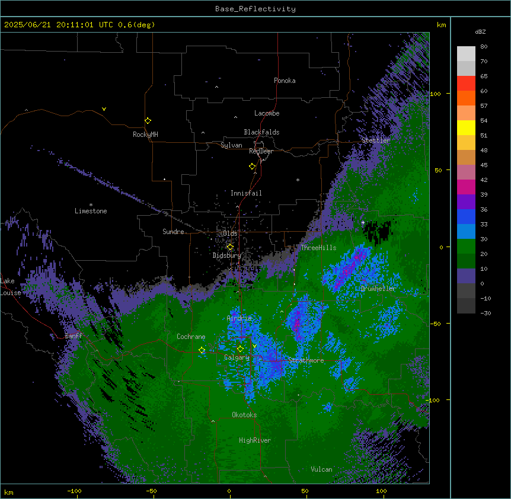Click the asterisk marker above Limestone
The height and width of the screenshot is (499, 511).
coord(91,205)
